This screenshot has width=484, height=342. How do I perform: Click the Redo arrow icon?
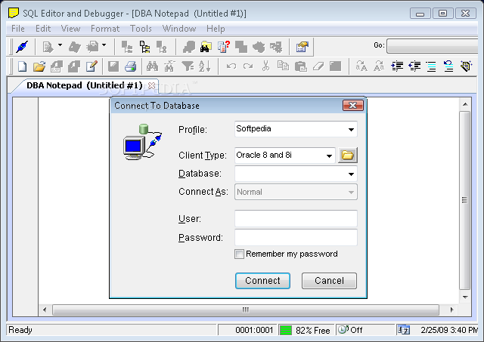(248, 66)
